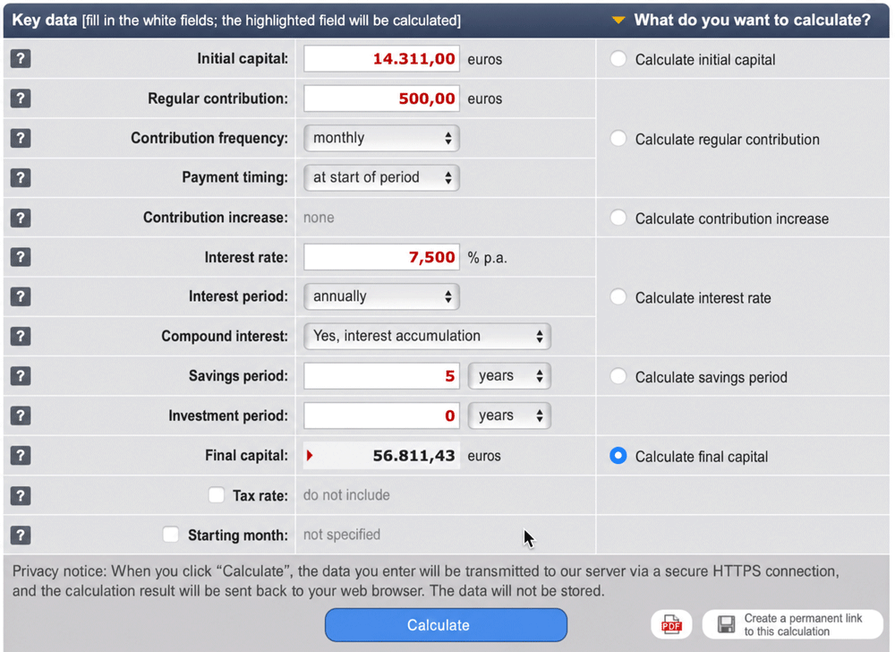This screenshot has width=895, height=652.
Task: Open help for Contribution frequency
Action: tap(21, 138)
